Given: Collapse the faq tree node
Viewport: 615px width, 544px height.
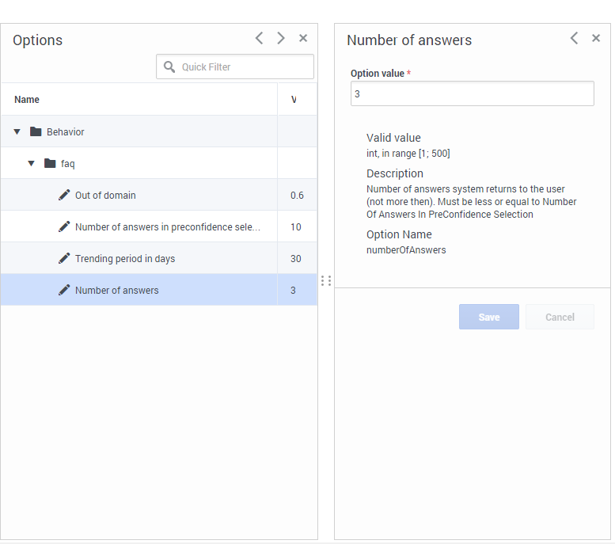Looking at the screenshot, I should click(31, 163).
